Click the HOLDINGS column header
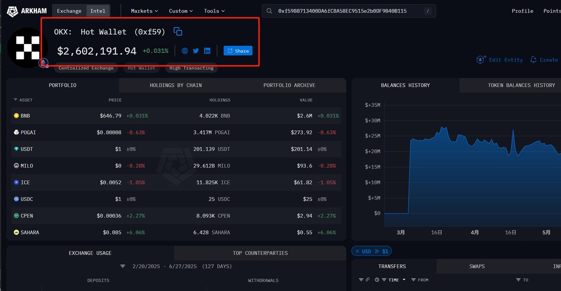 point(220,100)
